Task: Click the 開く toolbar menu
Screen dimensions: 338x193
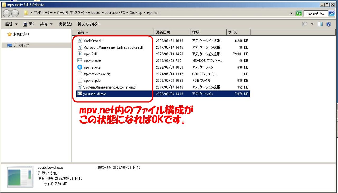Action: coord(29,24)
